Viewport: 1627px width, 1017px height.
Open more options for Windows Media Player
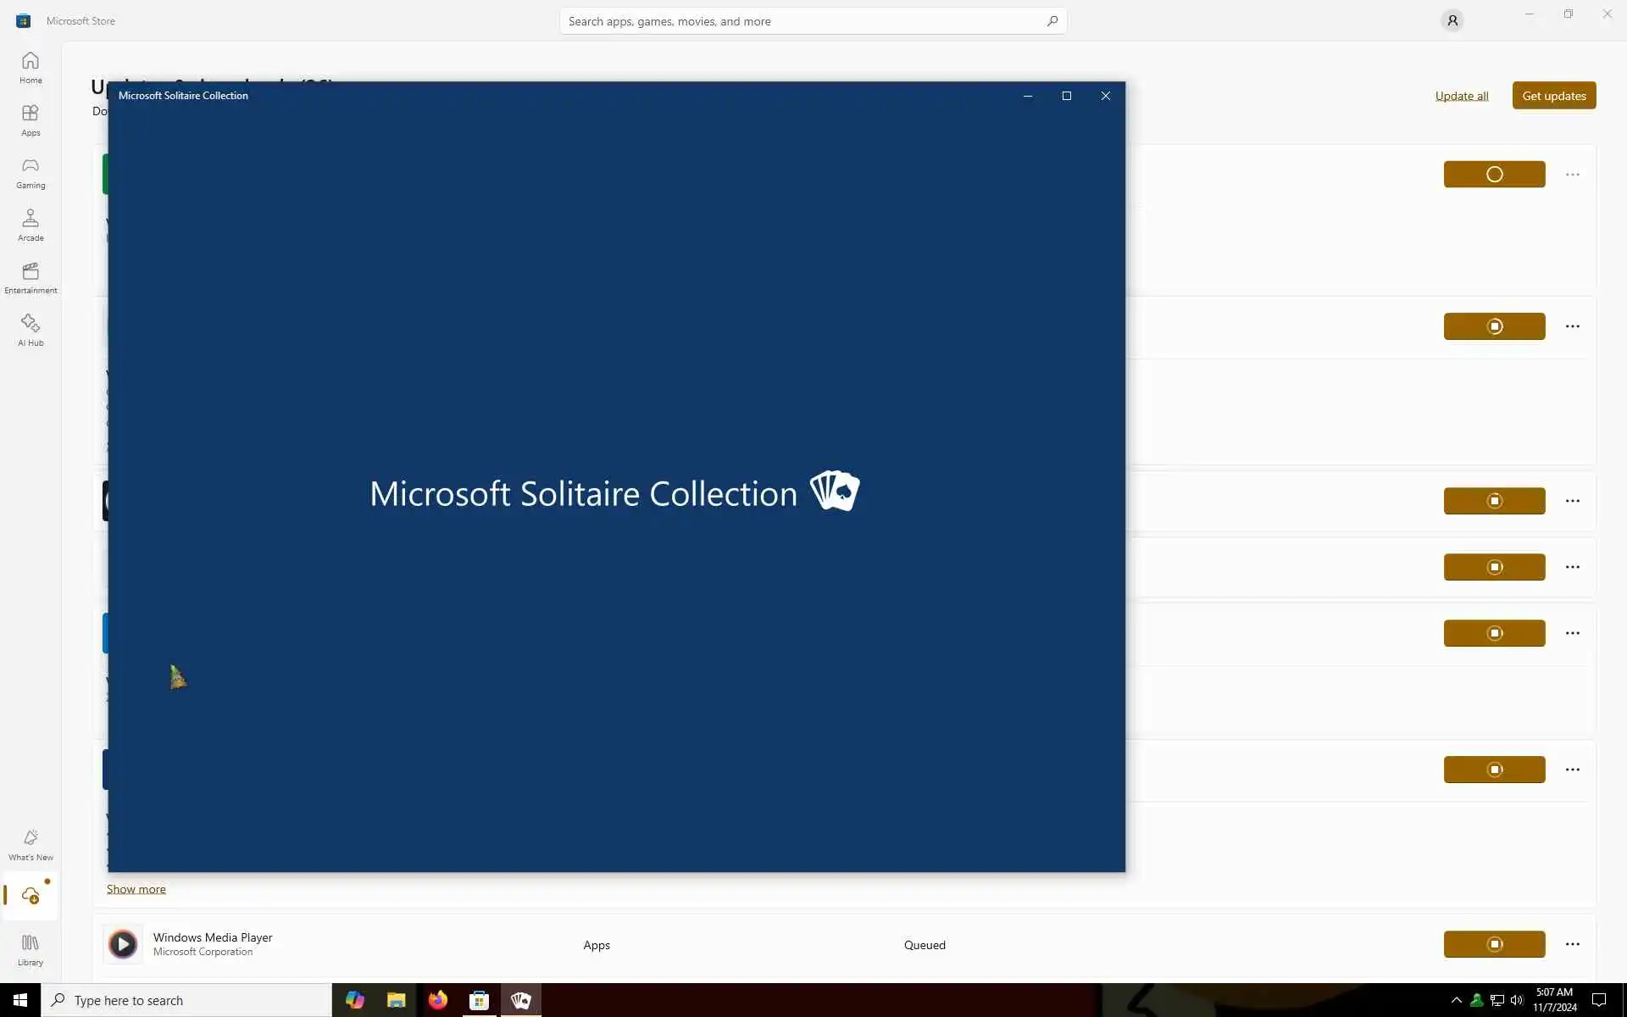coord(1572,944)
